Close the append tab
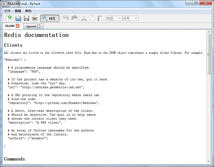The height and width of the screenshot is (167, 214). point(39,26)
